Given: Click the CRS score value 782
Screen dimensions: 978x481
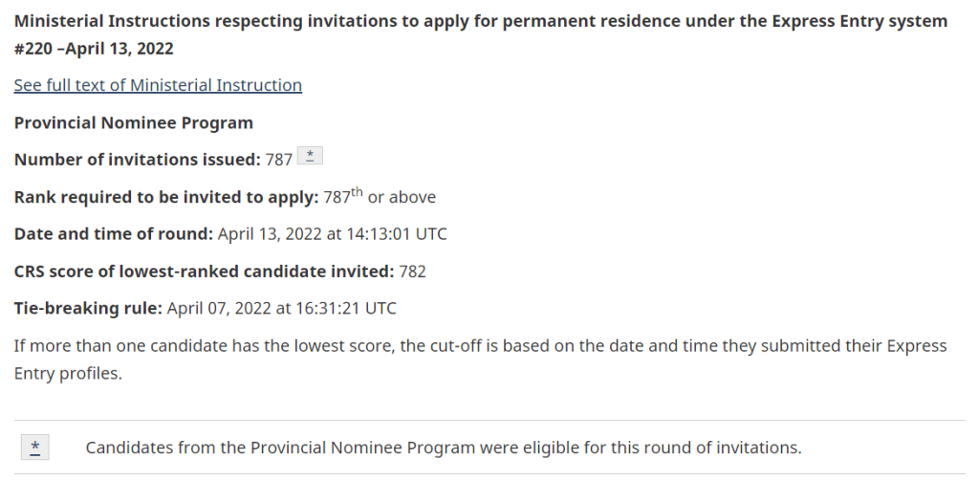Looking at the screenshot, I should click(413, 271).
